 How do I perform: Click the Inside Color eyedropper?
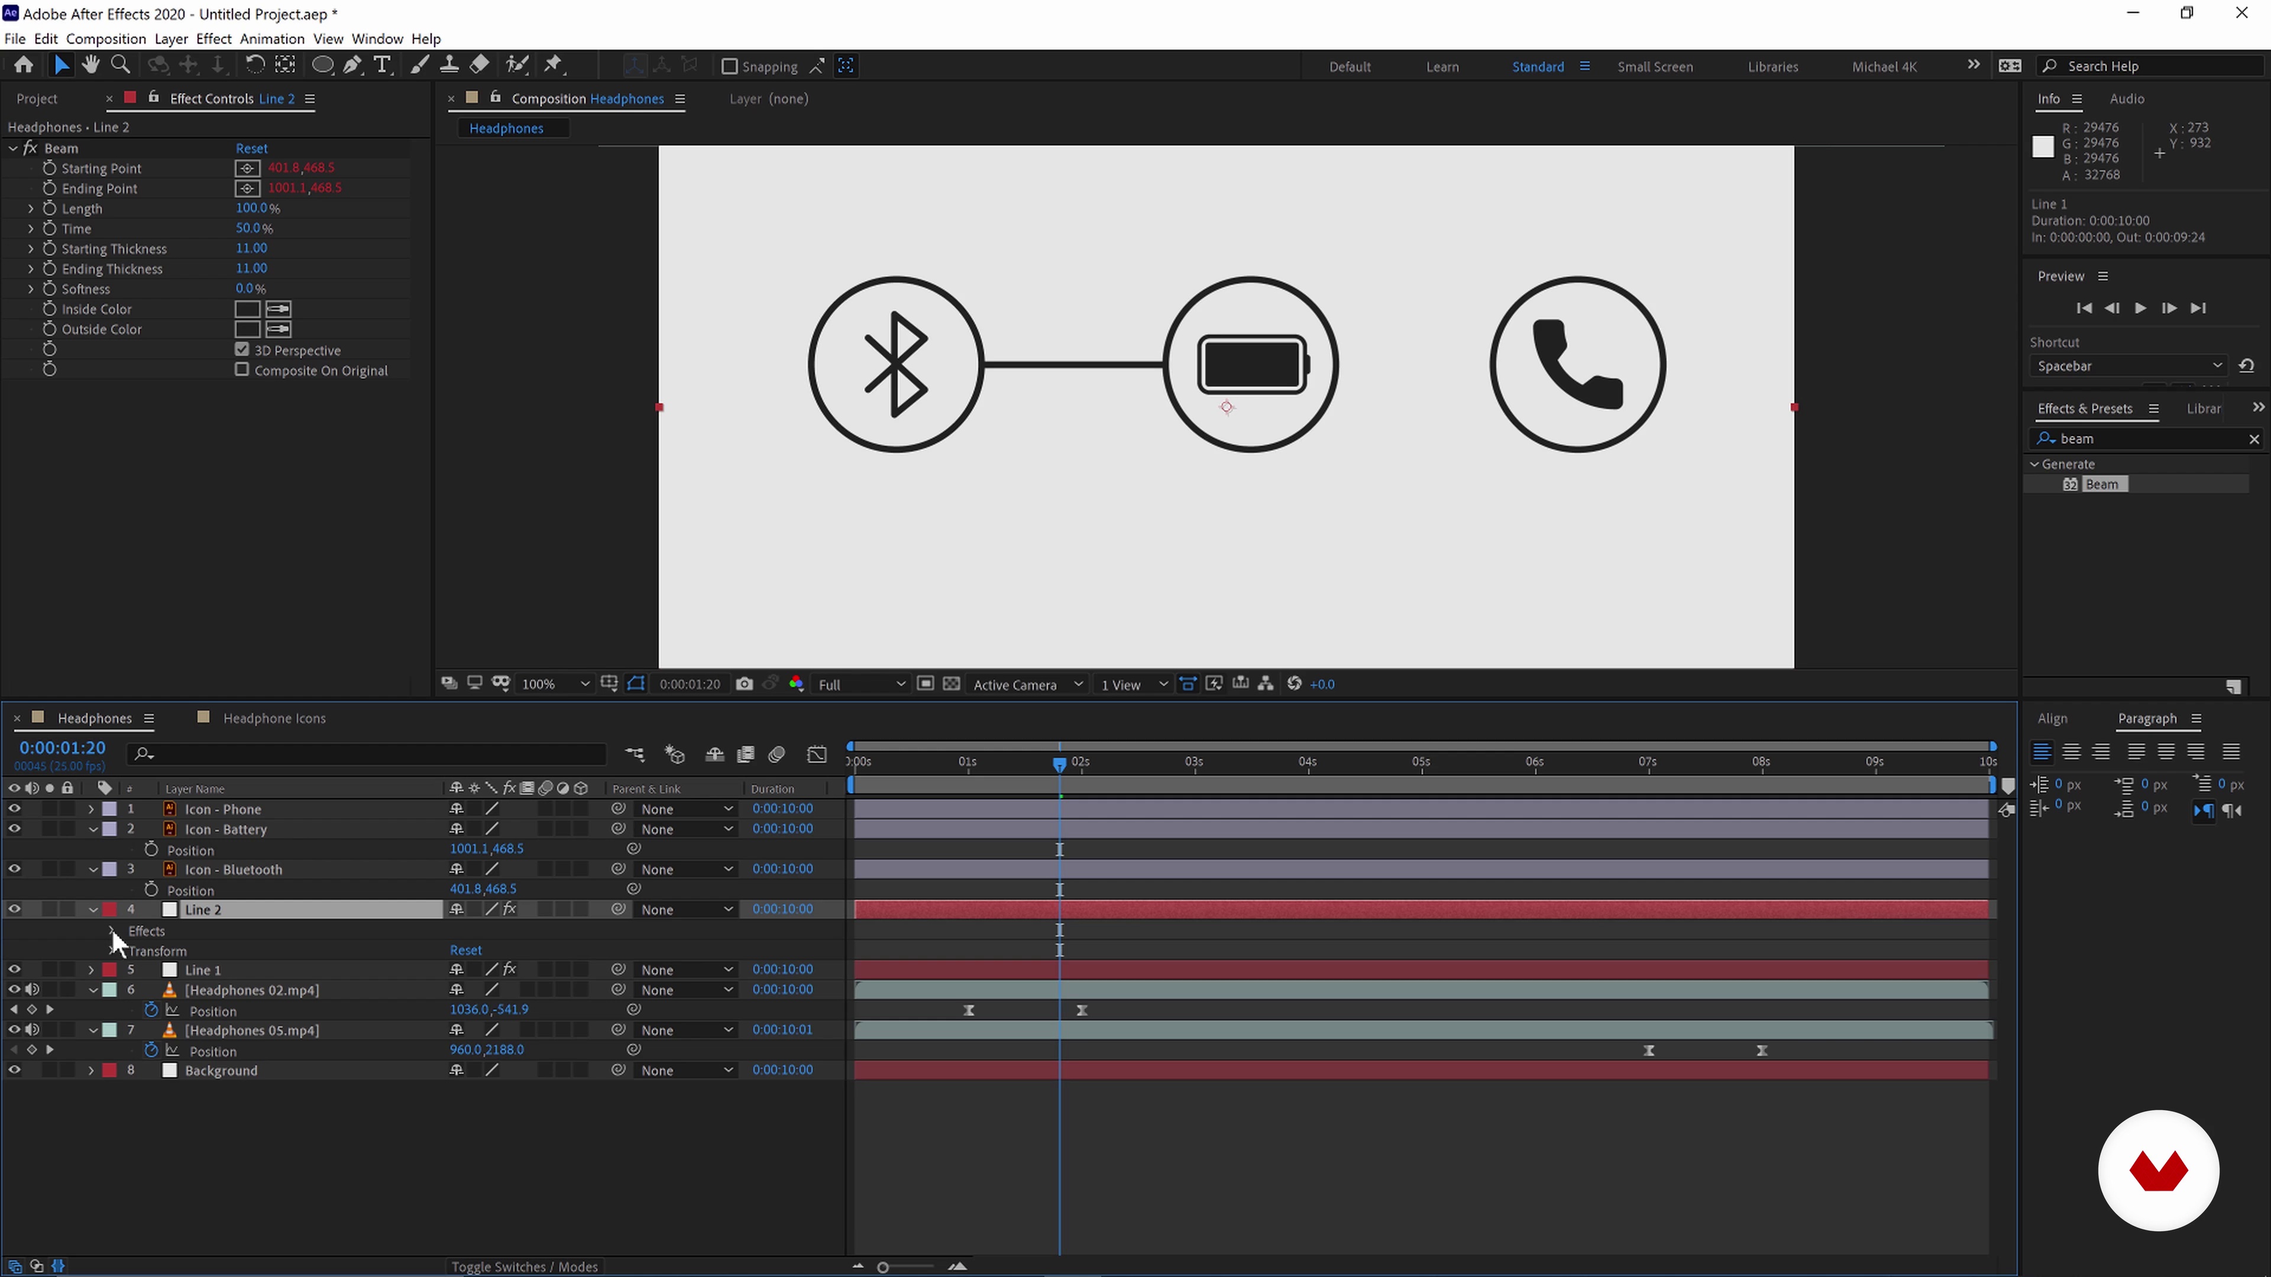click(x=279, y=309)
